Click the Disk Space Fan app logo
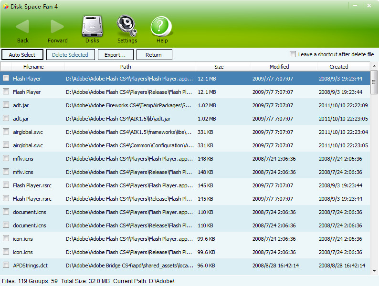 pyautogui.click(x=6, y=6)
